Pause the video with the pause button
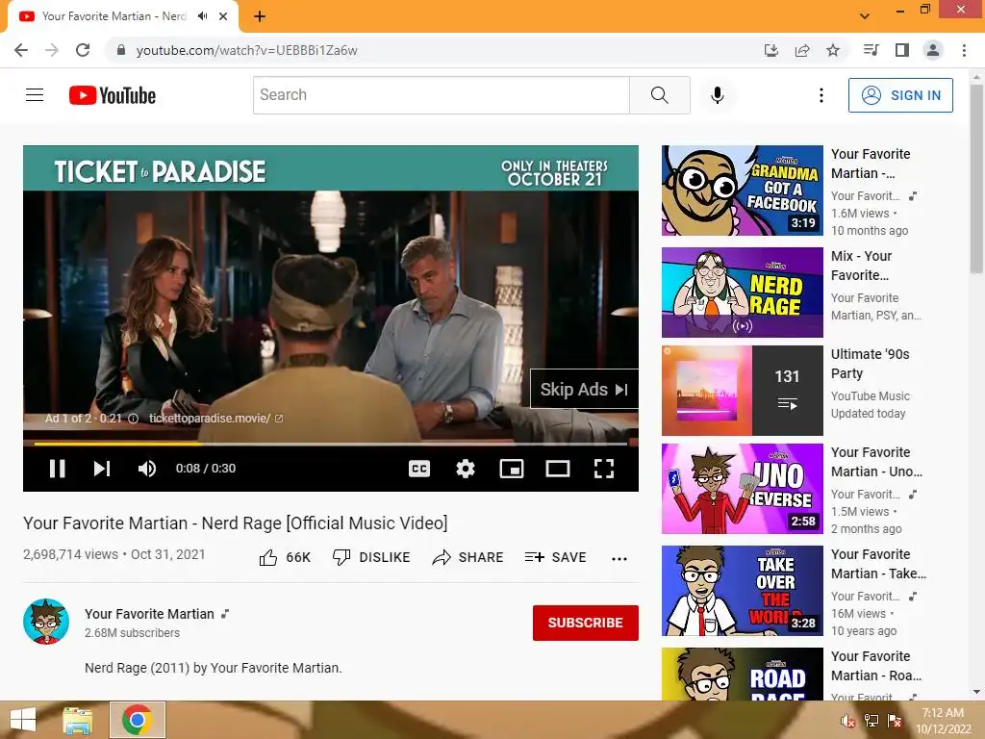This screenshot has width=985, height=739. (57, 469)
